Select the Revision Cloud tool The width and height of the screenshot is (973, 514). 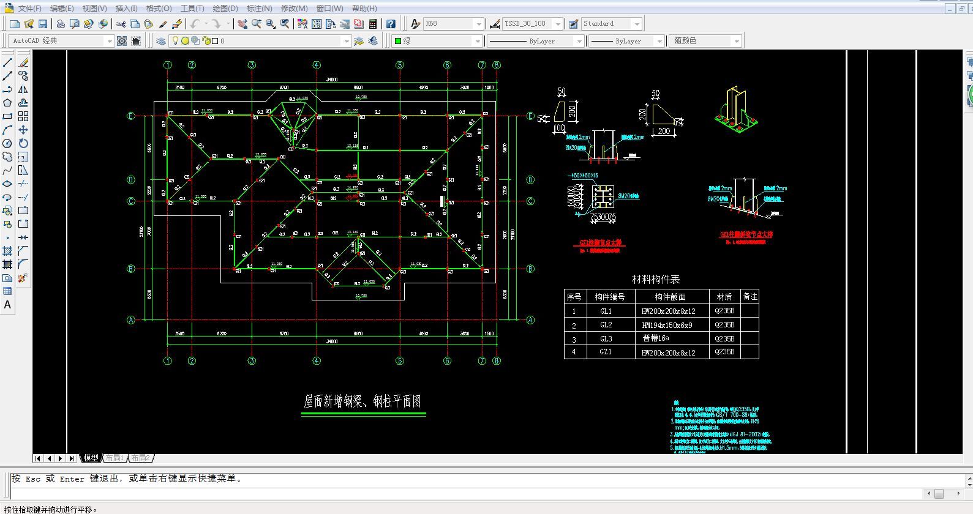coord(7,157)
